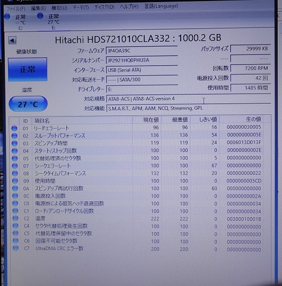
Task: Click the 項目名 column header
Action: 82,120
